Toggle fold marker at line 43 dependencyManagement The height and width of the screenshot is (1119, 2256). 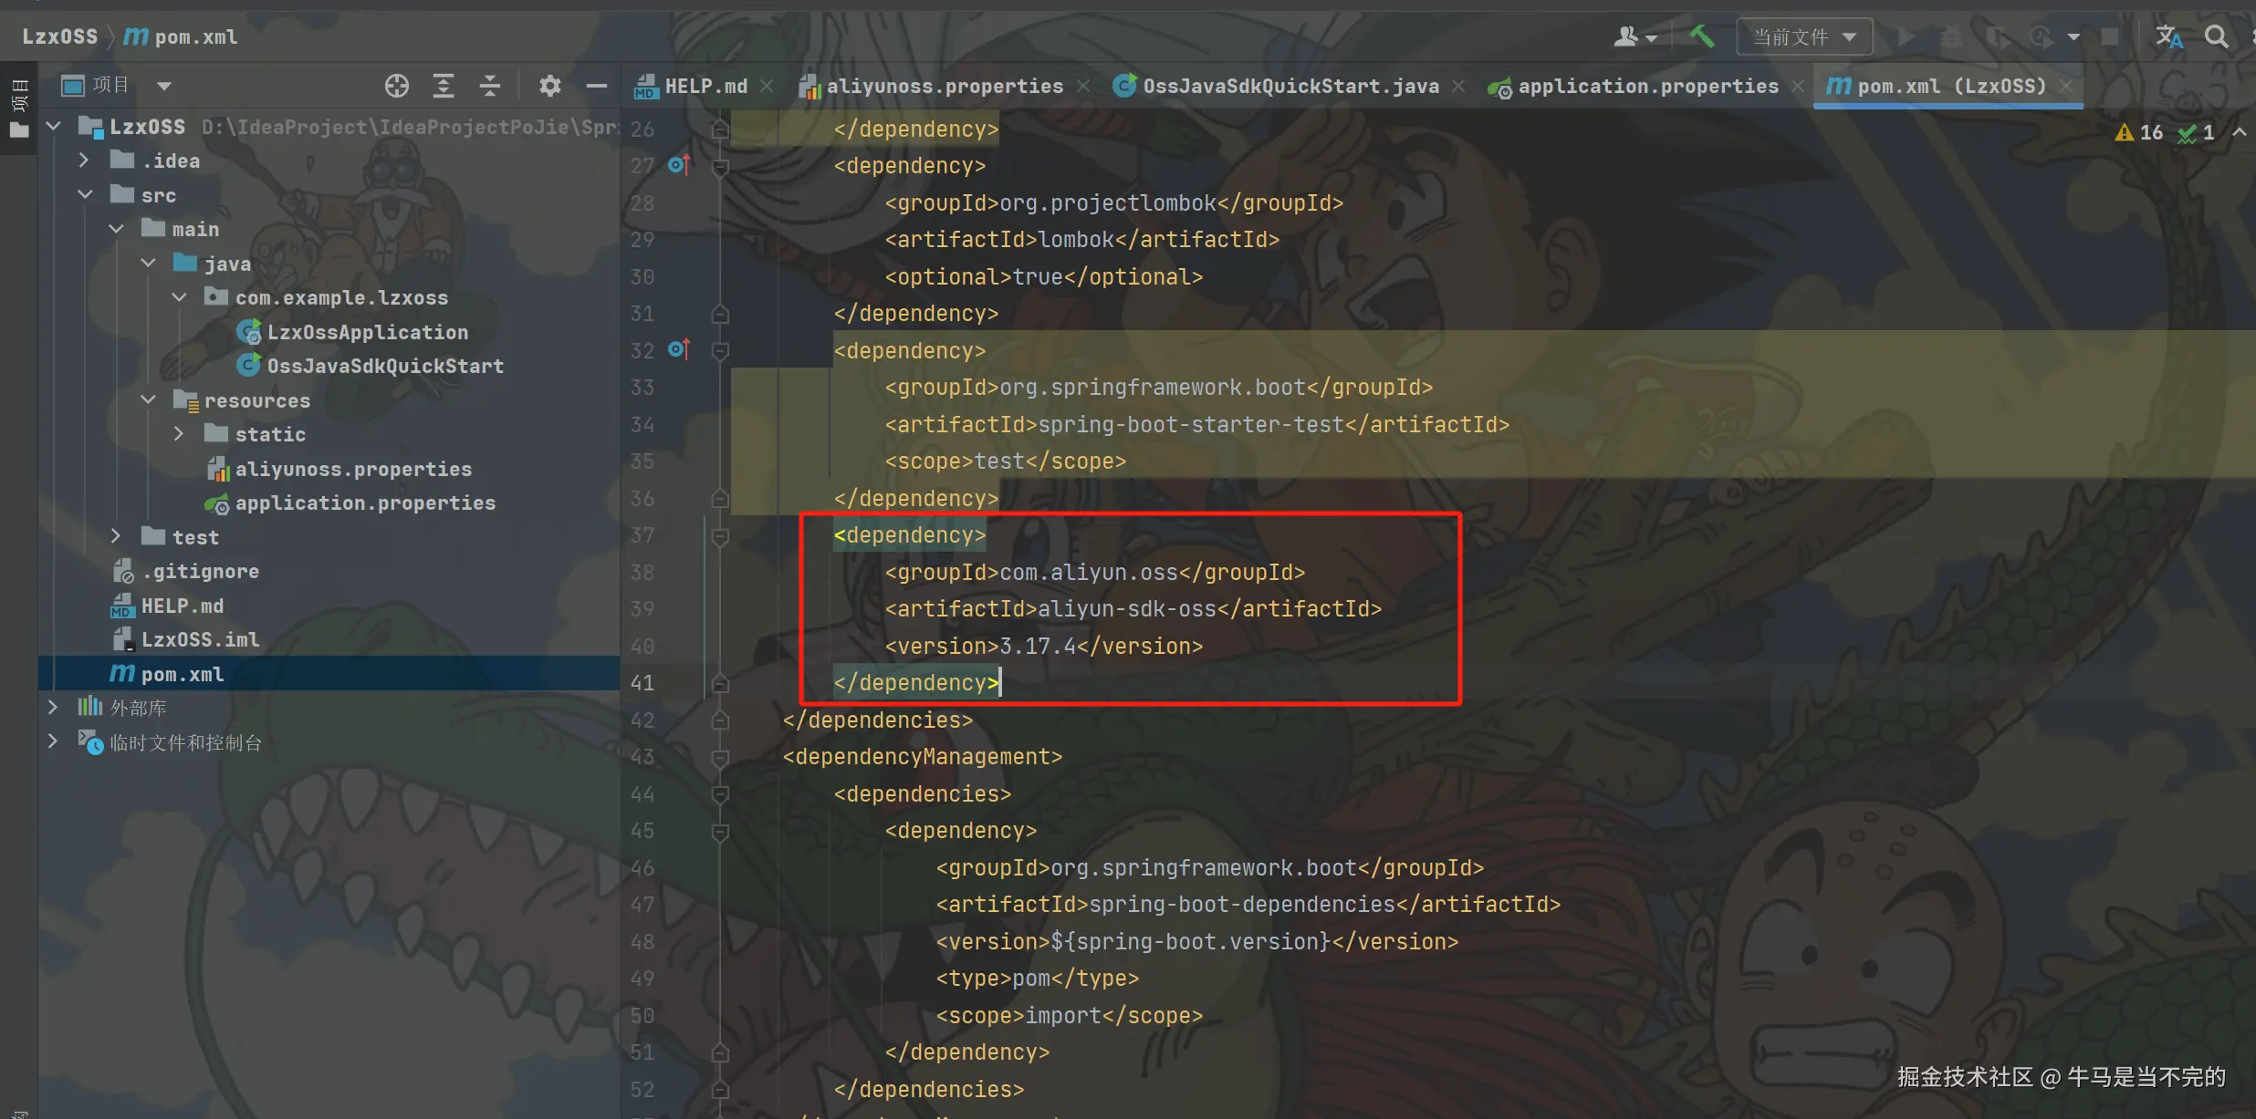click(x=720, y=758)
